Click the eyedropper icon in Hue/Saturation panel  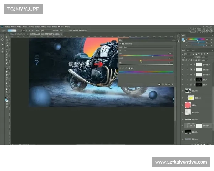tap(120, 68)
